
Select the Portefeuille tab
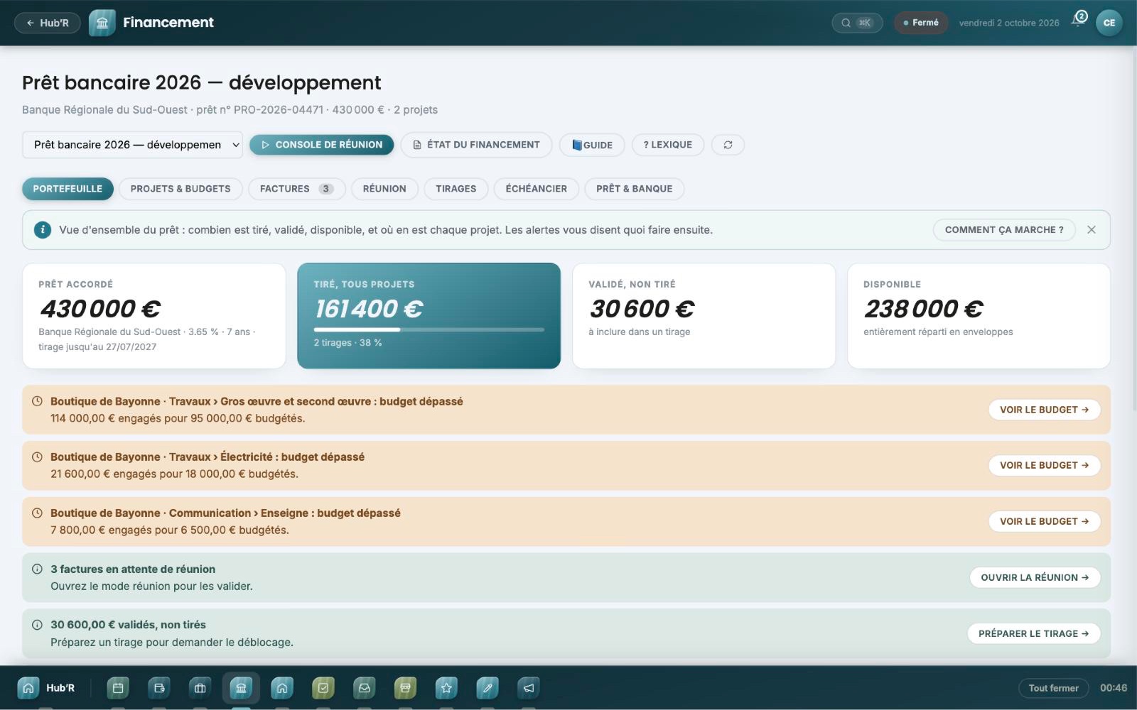68,189
